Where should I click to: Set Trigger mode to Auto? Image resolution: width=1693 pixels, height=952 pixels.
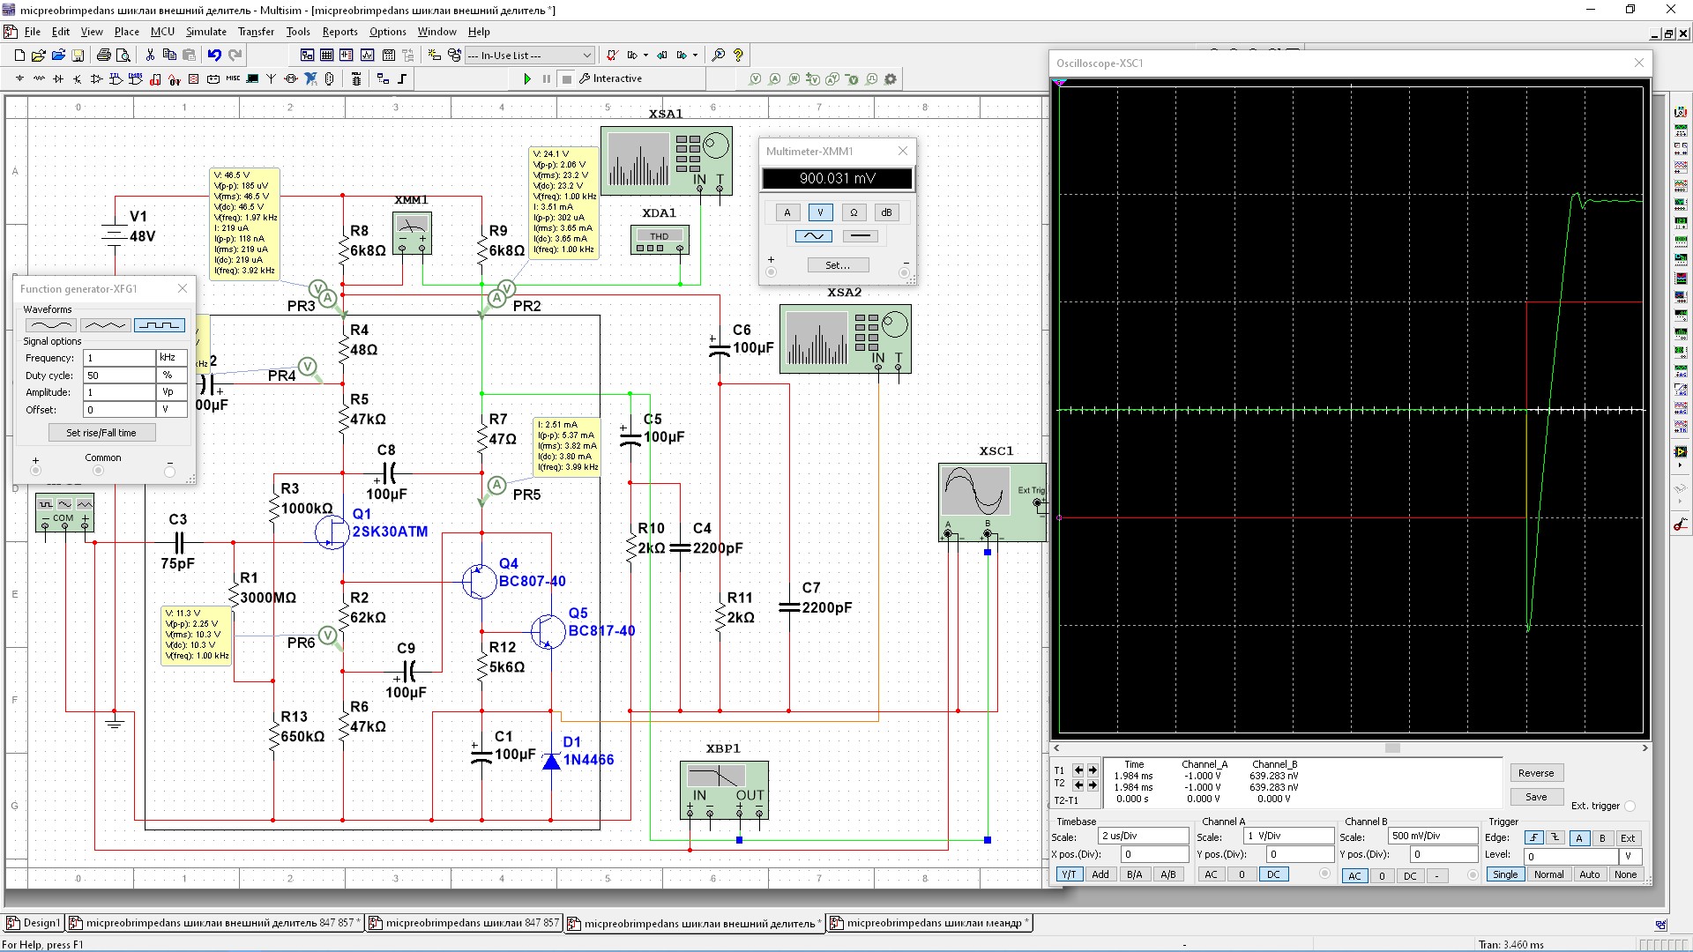click(1589, 875)
